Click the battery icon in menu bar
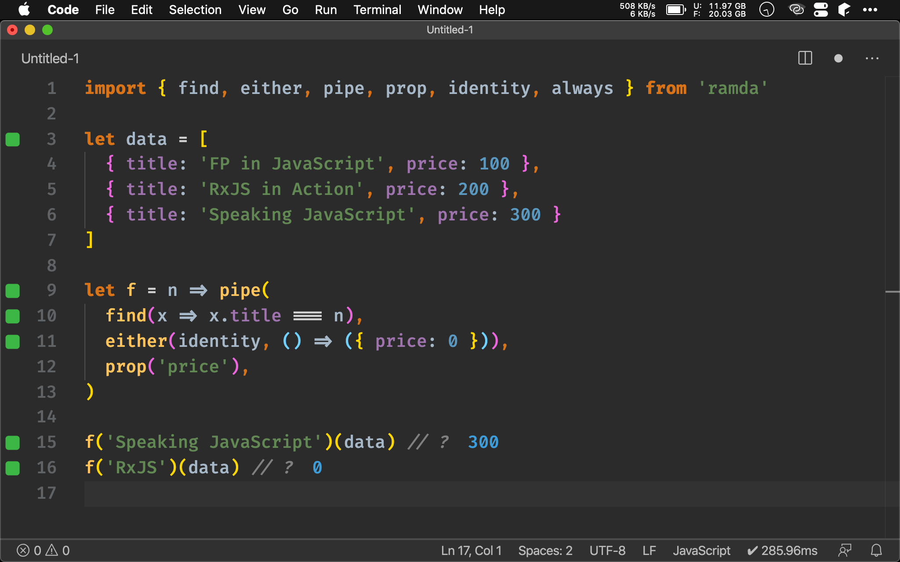The image size is (900, 562). click(676, 10)
